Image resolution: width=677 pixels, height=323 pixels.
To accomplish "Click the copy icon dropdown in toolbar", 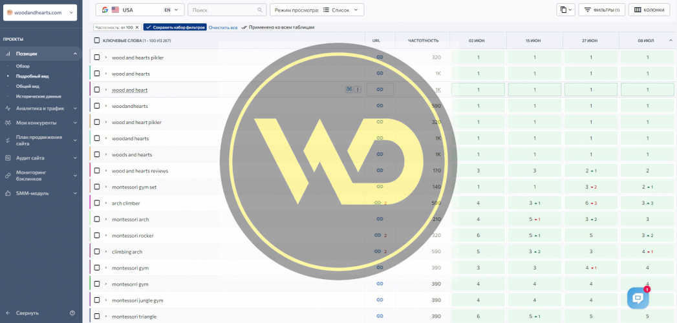I will coord(565,10).
